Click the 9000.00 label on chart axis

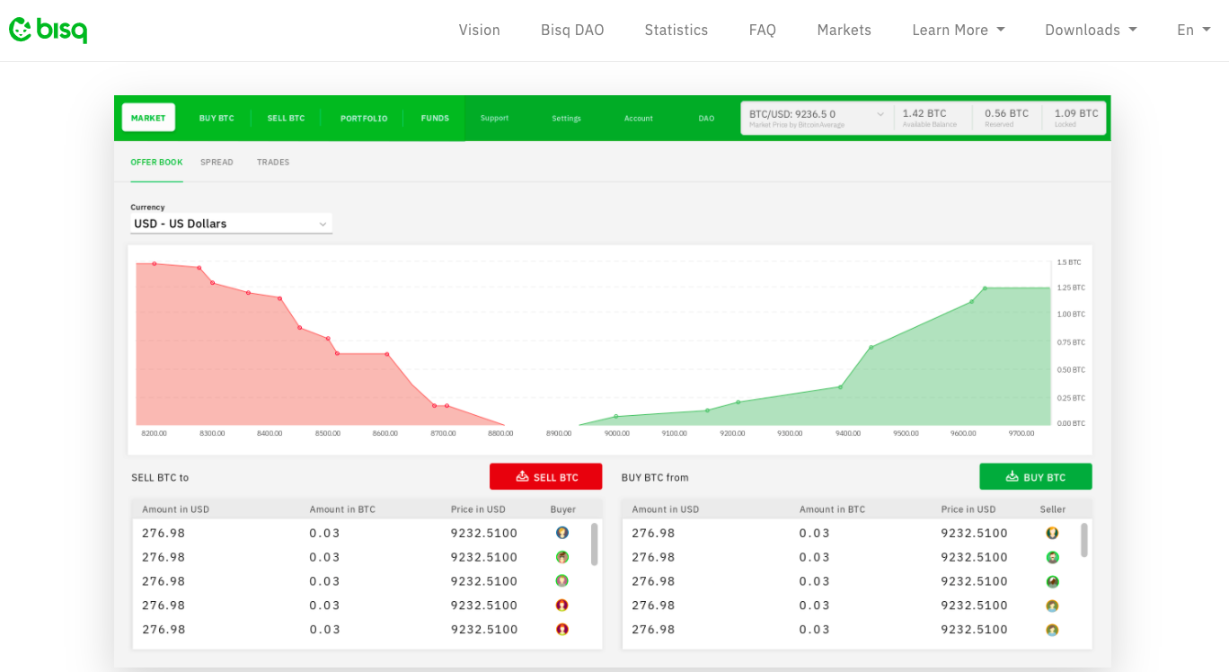[617, 433]
